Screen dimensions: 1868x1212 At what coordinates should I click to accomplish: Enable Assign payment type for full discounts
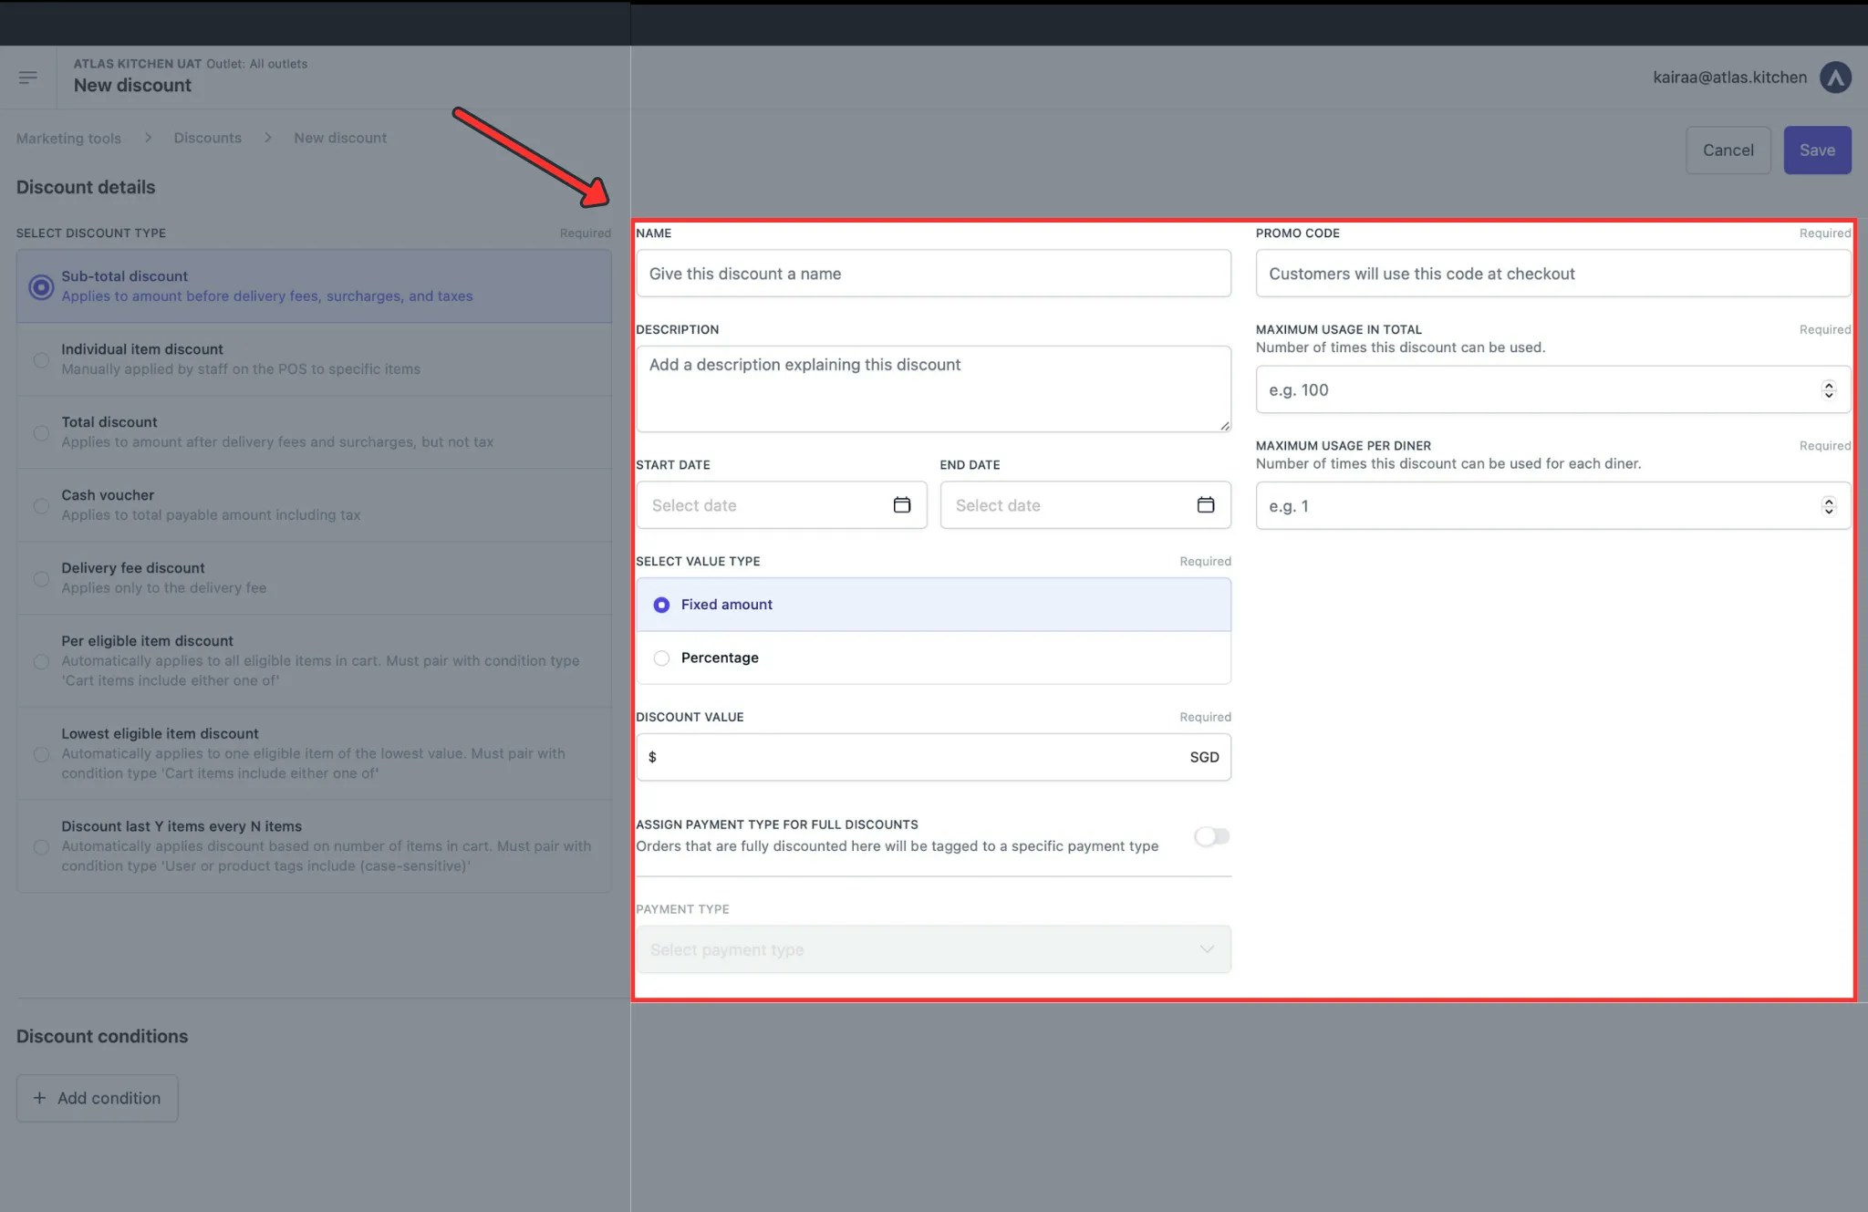click(1211, 836)
